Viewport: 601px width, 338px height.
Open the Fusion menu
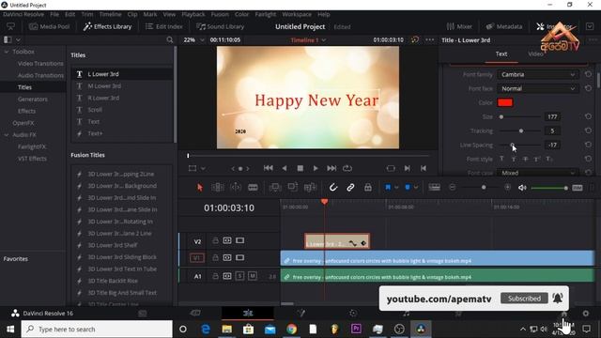(220, 14)
